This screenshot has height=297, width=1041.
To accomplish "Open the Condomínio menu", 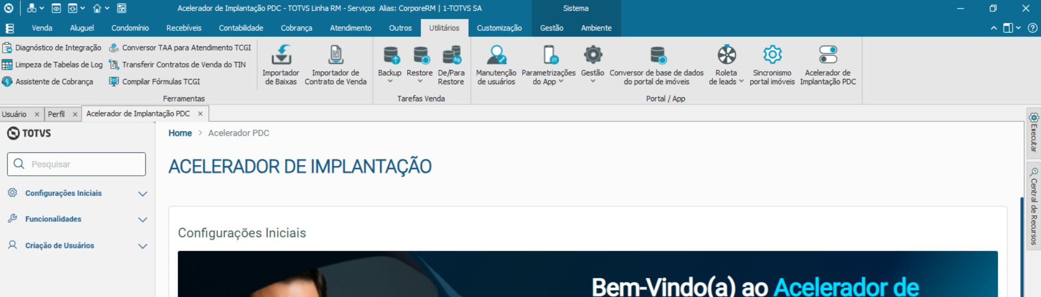I will 130,28.
